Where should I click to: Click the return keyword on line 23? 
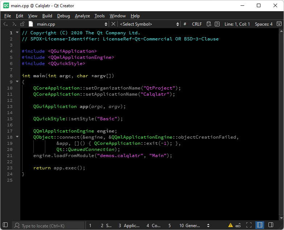coord(42,168)
